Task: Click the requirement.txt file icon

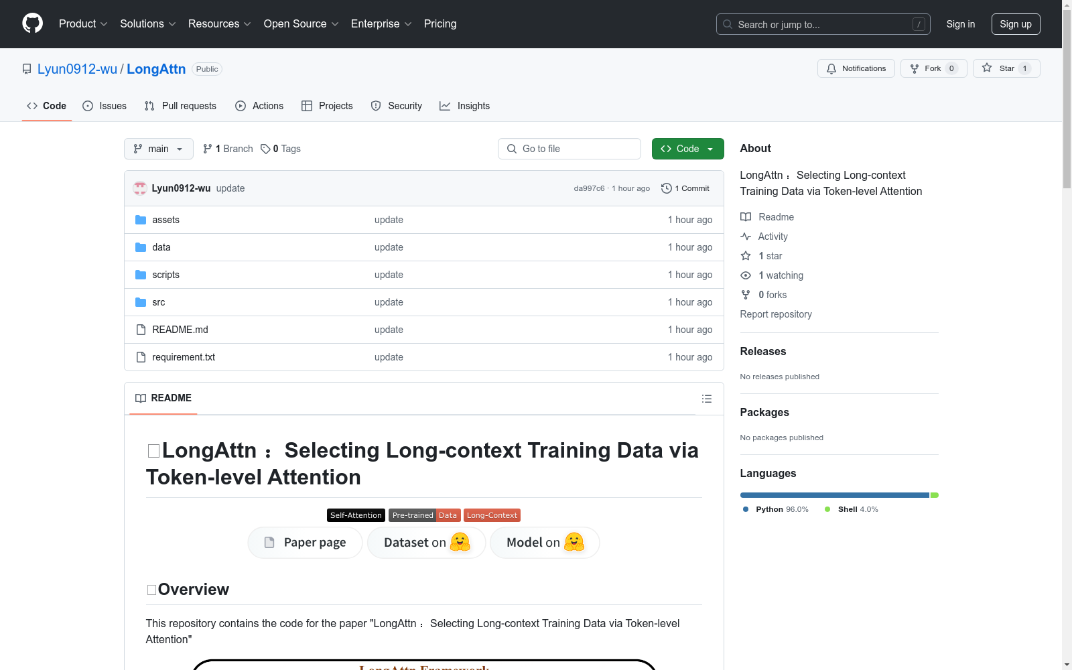Action: coord(141,357)
